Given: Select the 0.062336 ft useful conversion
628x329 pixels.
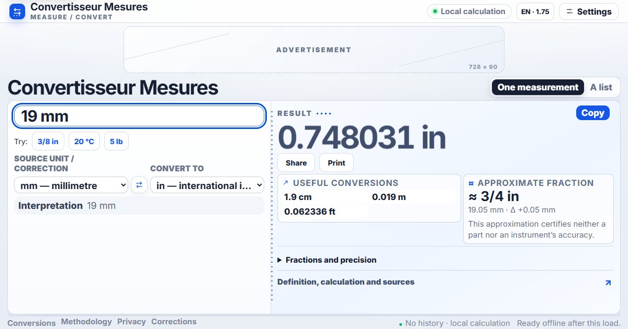Looking at the screenshot, I should (324, 212).
